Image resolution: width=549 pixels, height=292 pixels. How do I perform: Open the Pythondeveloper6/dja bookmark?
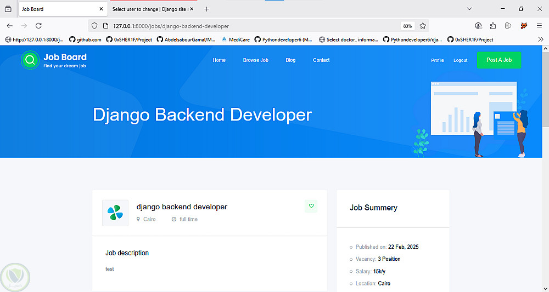[412, 39]
